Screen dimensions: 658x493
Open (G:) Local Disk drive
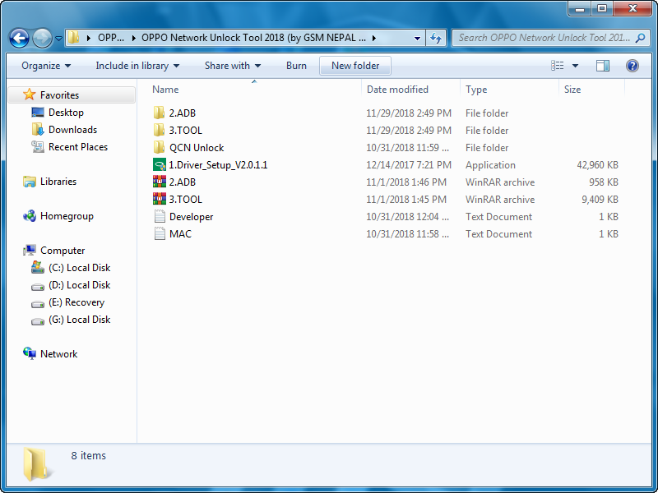79,320
